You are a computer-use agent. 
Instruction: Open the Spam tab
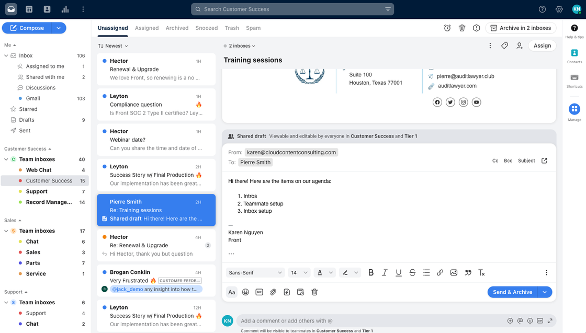[x=253, y=28]
